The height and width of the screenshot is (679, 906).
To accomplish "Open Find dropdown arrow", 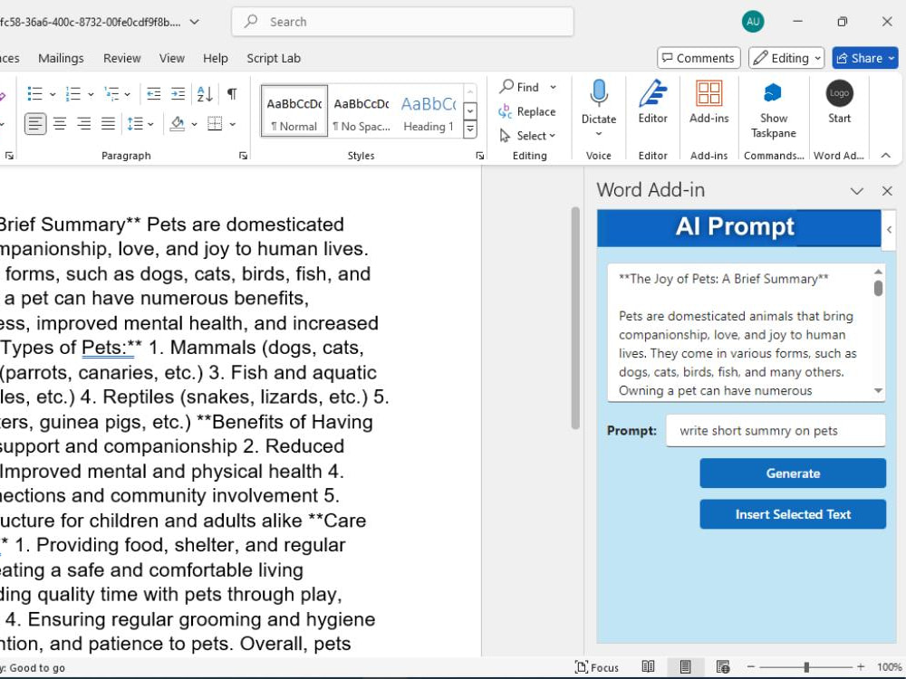I will click(553, 87).
